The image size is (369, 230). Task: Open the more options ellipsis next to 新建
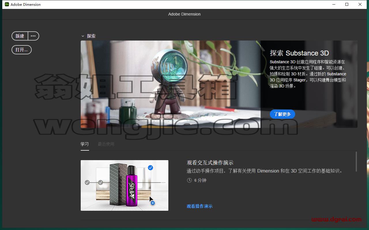coord(33,36)
